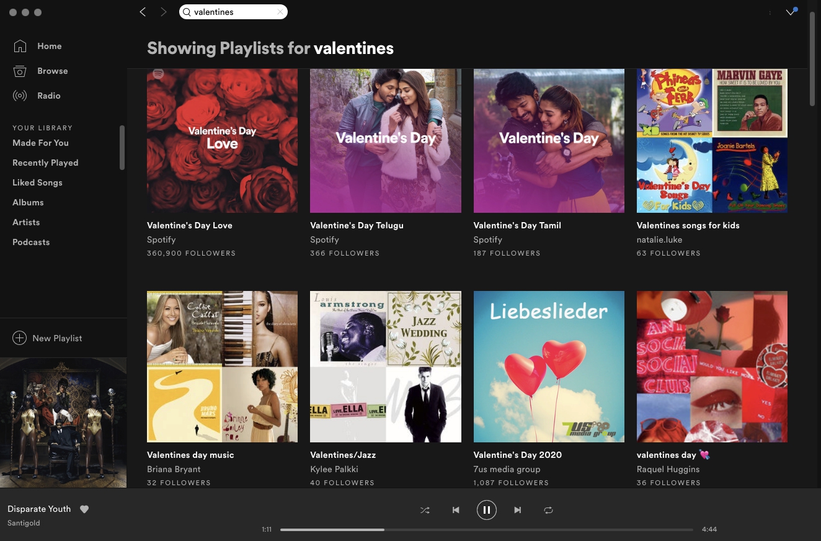Open Valentine's Day Telugu playlist cover
The height and width of the screenshot is (541, 821).
(386, 141)
